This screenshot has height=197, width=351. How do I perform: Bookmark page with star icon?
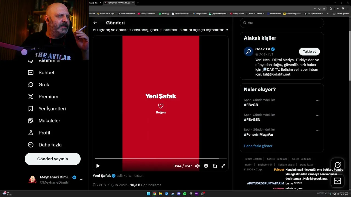point(324,8)
